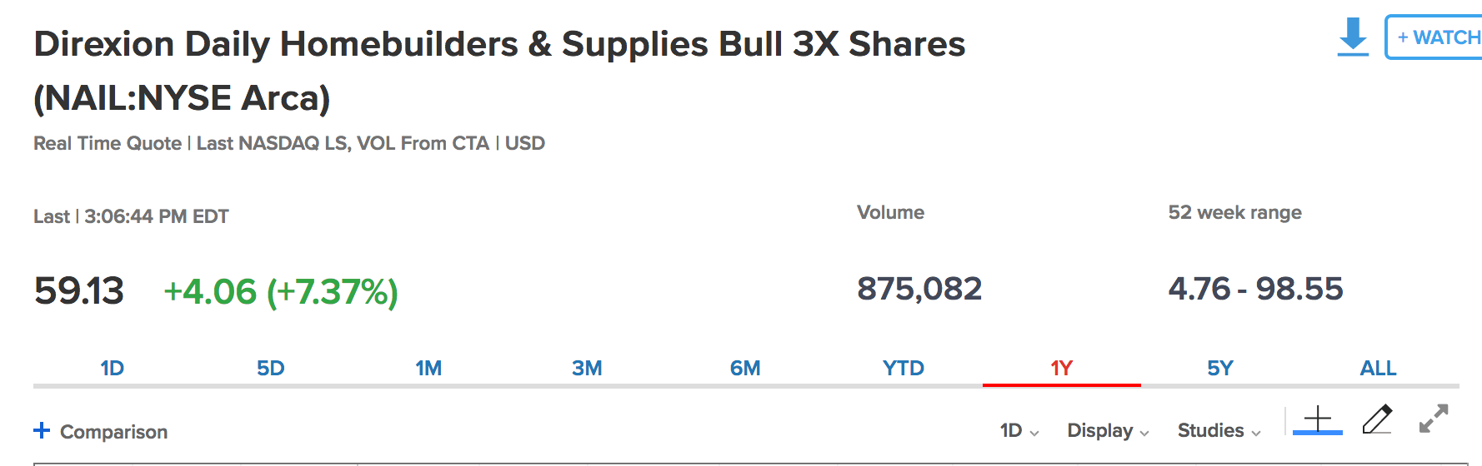Screen dimensions: 1482x466
Task: Click the plus icon beside Comparison
Action: pos(42,430)
